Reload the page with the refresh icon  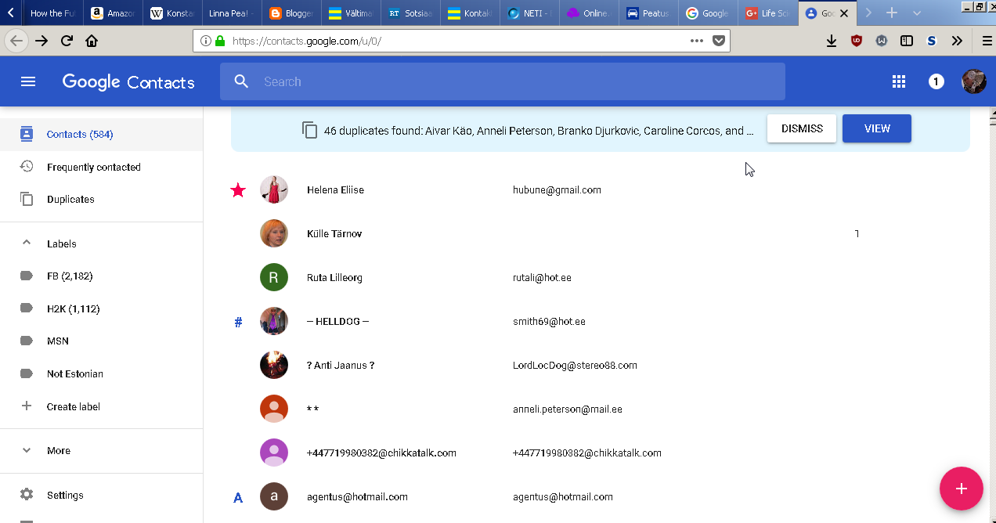67,41
